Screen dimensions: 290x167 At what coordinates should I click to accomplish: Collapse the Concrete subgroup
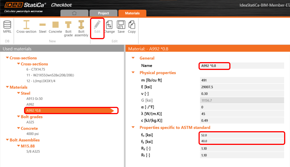pos(18,128)
